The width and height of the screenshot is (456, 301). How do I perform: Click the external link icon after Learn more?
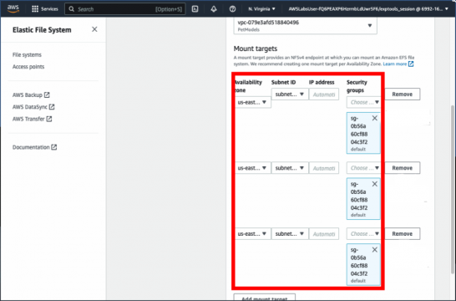411,64
